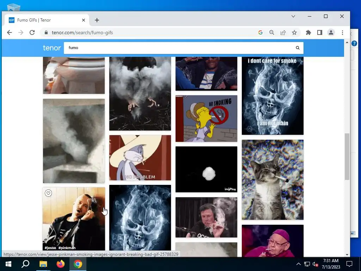361x271 pixels.
Task: Open the blue smoke skull GIF below Bugs Bunny
Action: coord(140,218)
